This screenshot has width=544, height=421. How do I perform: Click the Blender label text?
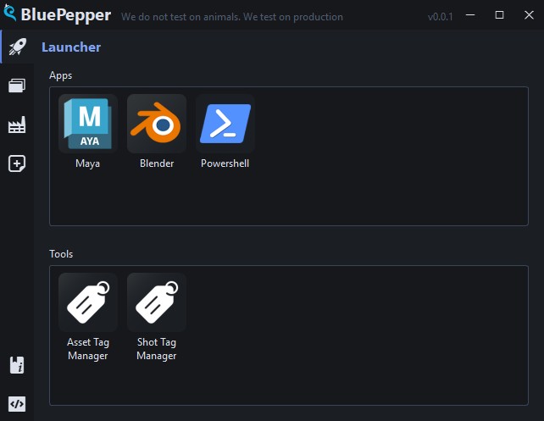point(157,163)
